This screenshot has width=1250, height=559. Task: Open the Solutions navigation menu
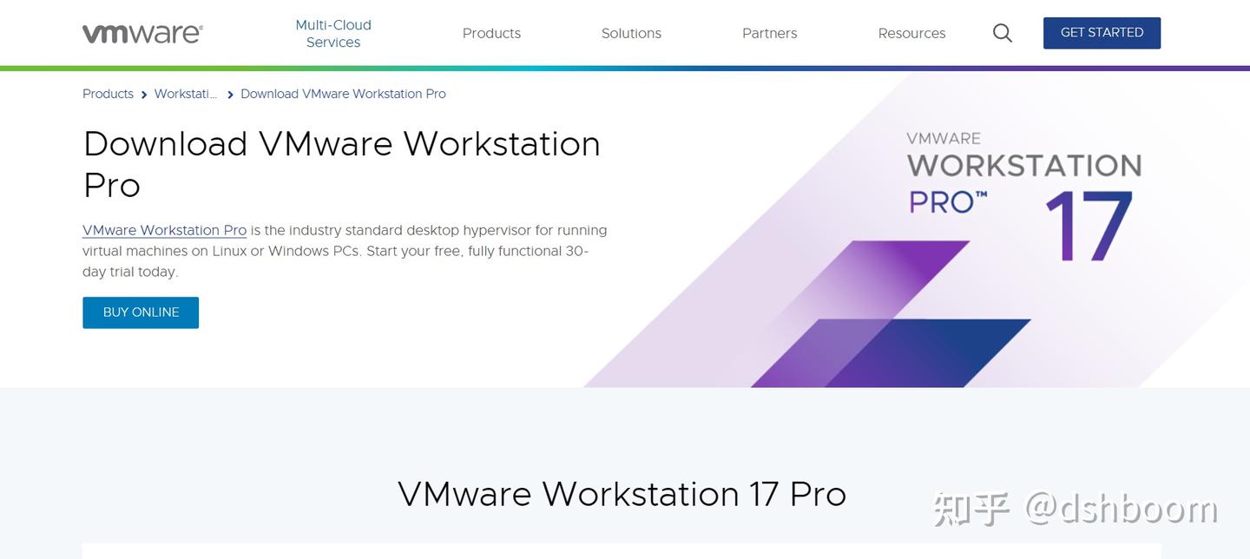click(631, 33)
